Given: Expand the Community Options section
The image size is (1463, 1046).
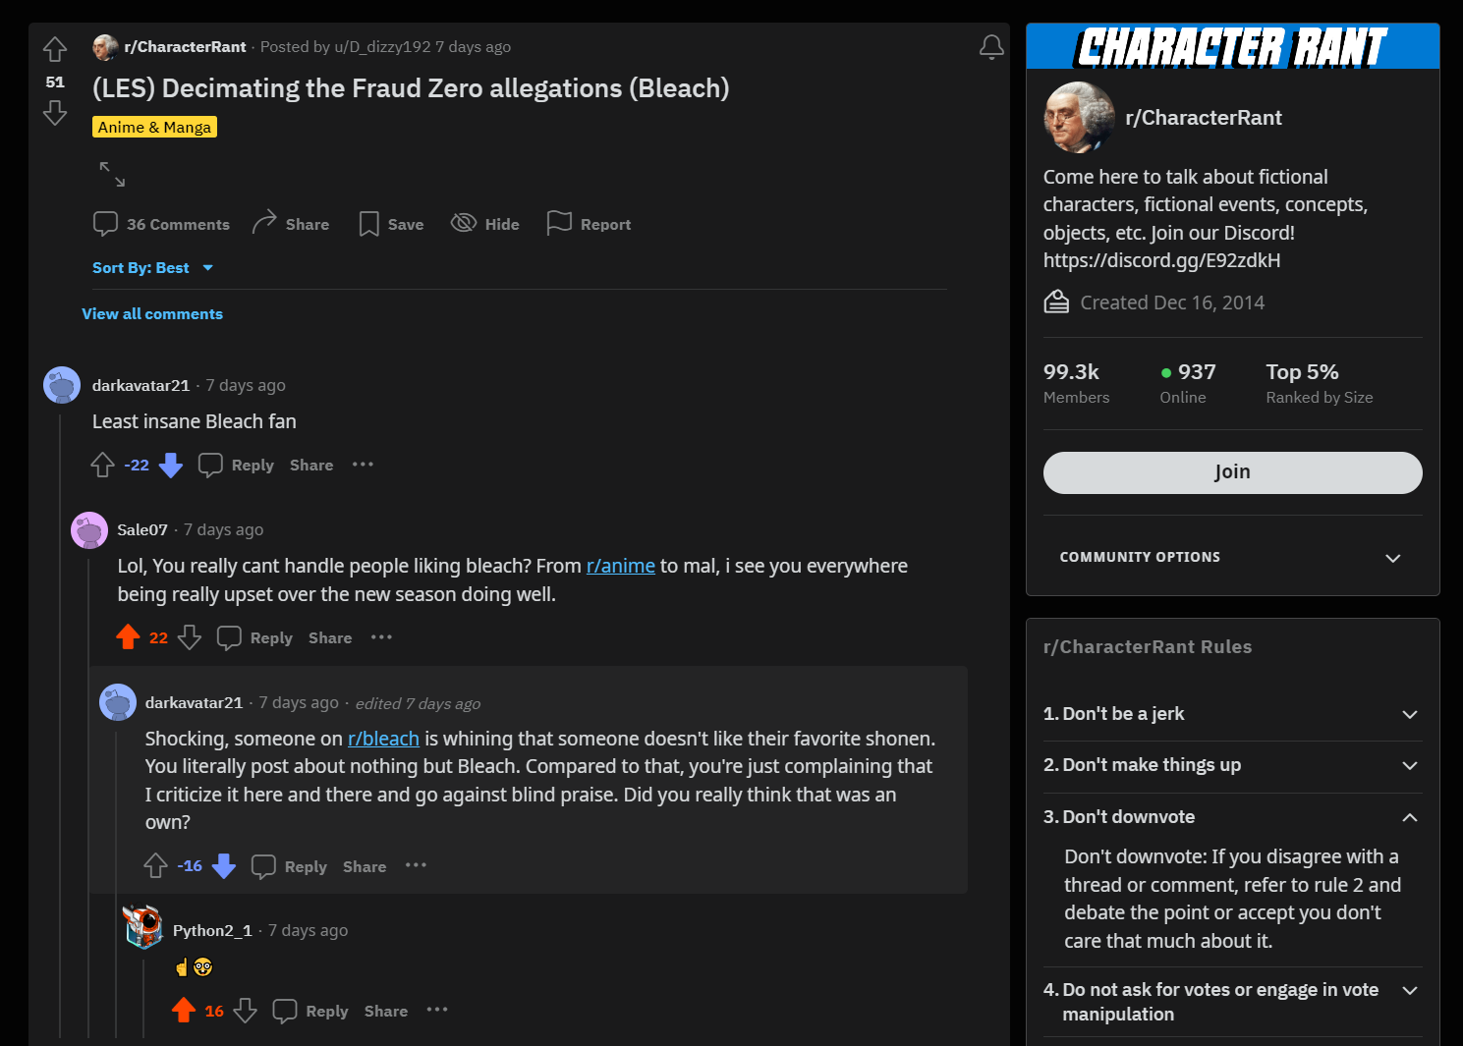Looking at the screenshot, I should (x=1232, y=557).
